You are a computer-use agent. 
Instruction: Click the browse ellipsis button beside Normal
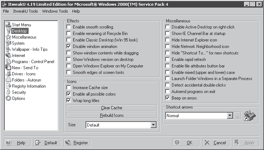(x=237, y=116)
